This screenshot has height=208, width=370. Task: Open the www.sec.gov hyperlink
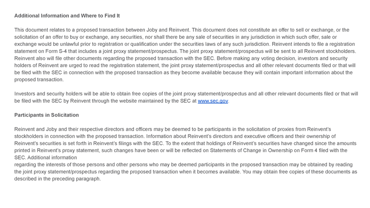pyautogui.click(x=213, y=101)
